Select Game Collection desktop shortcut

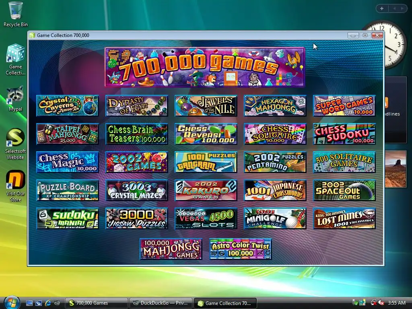point(16,60)
